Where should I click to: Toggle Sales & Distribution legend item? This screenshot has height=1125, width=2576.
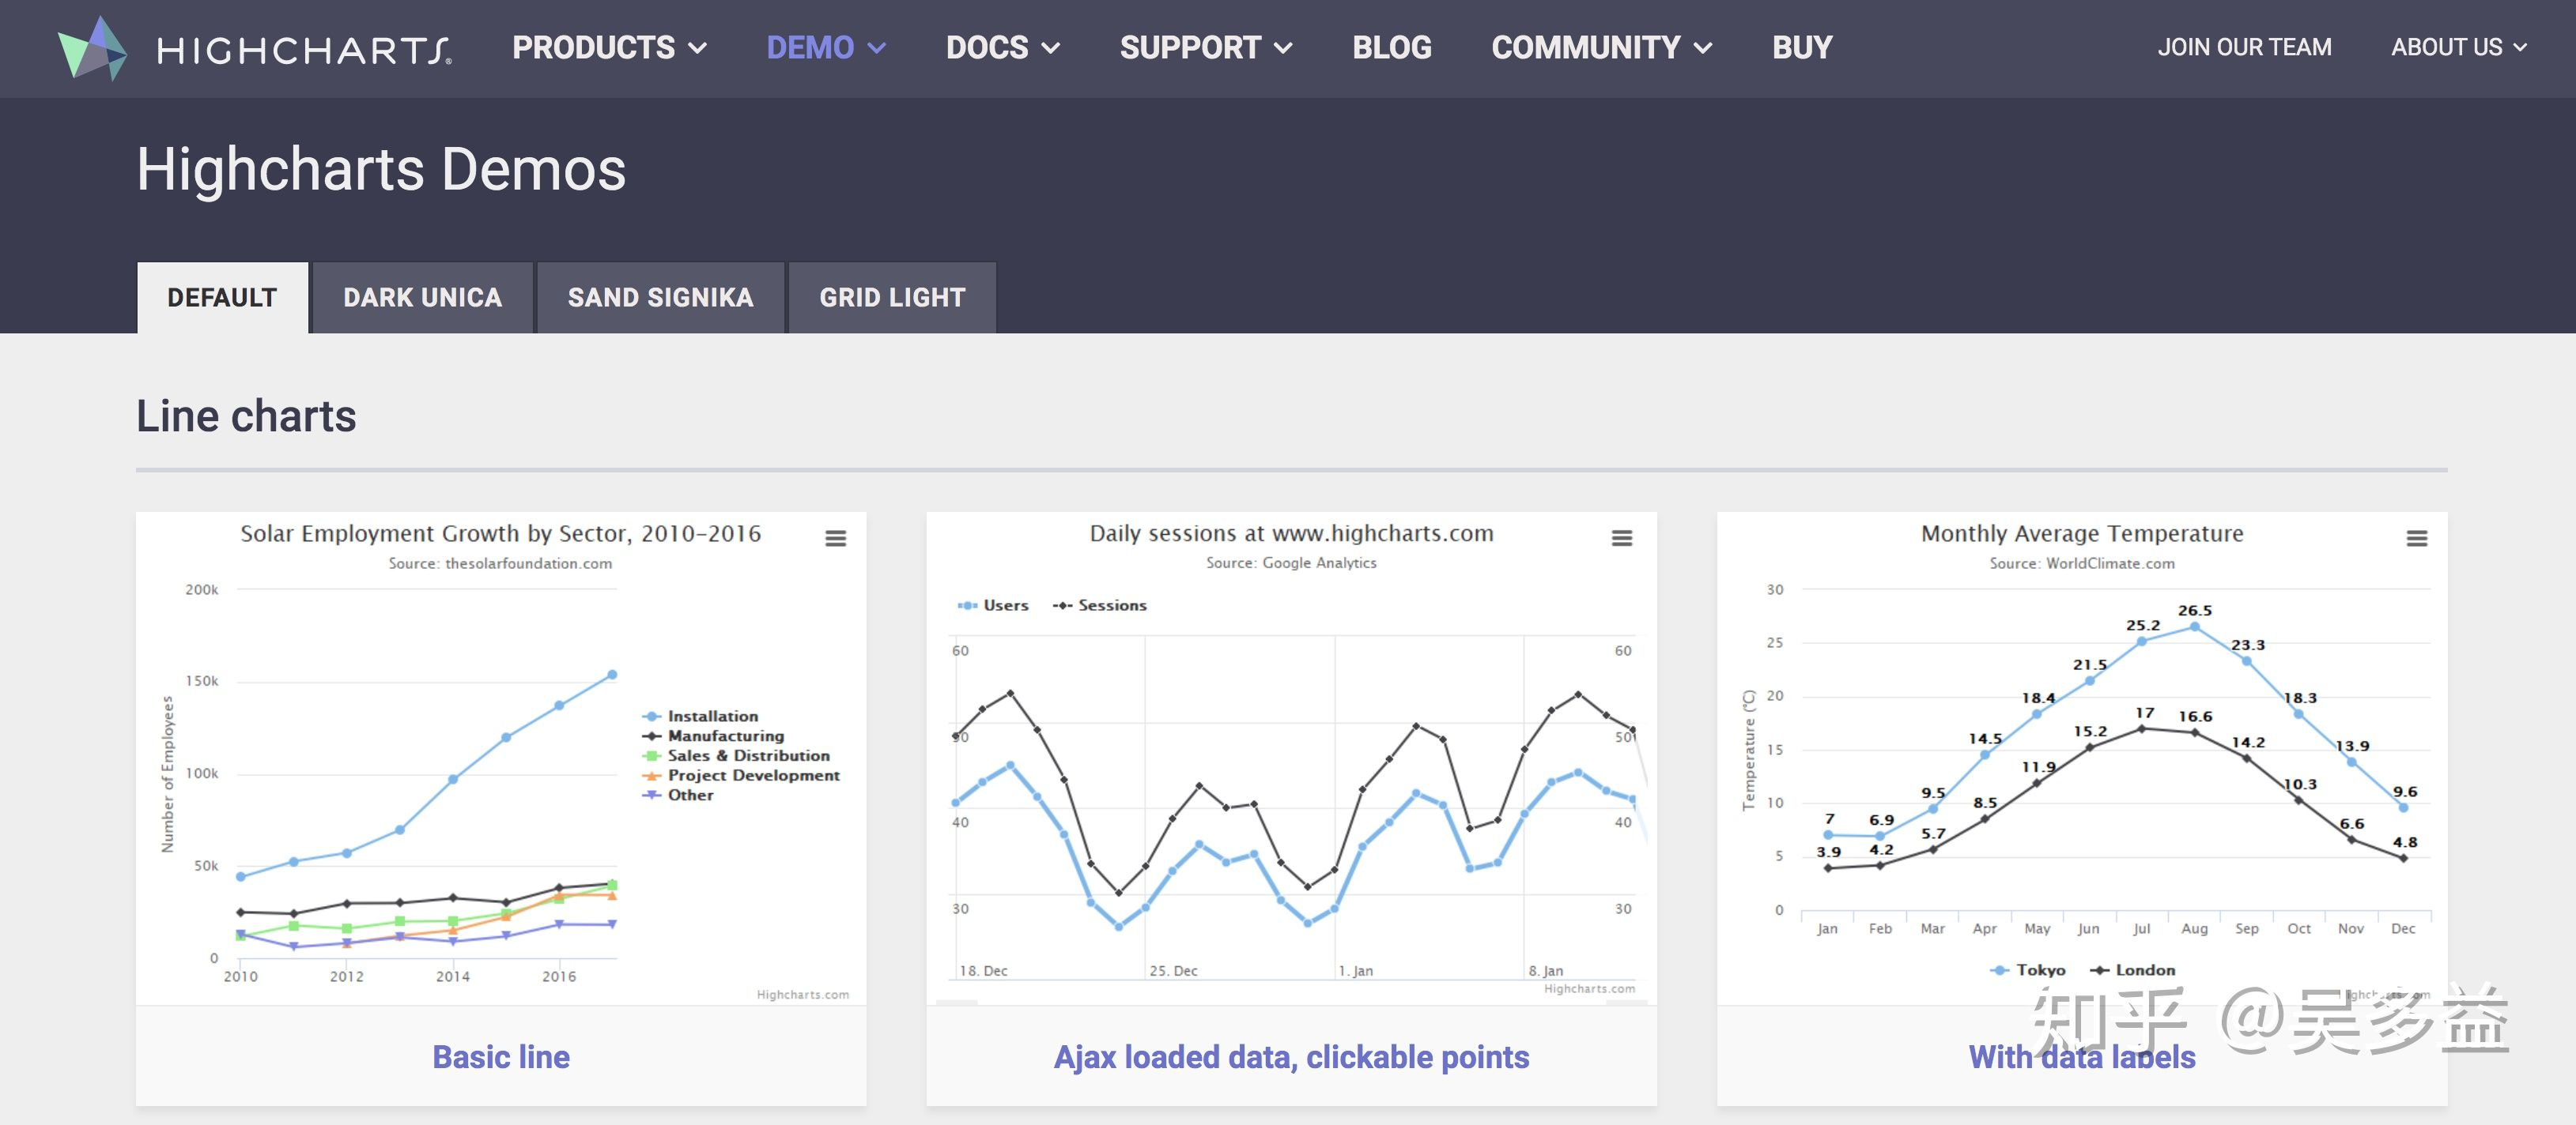tap(735, 756)
